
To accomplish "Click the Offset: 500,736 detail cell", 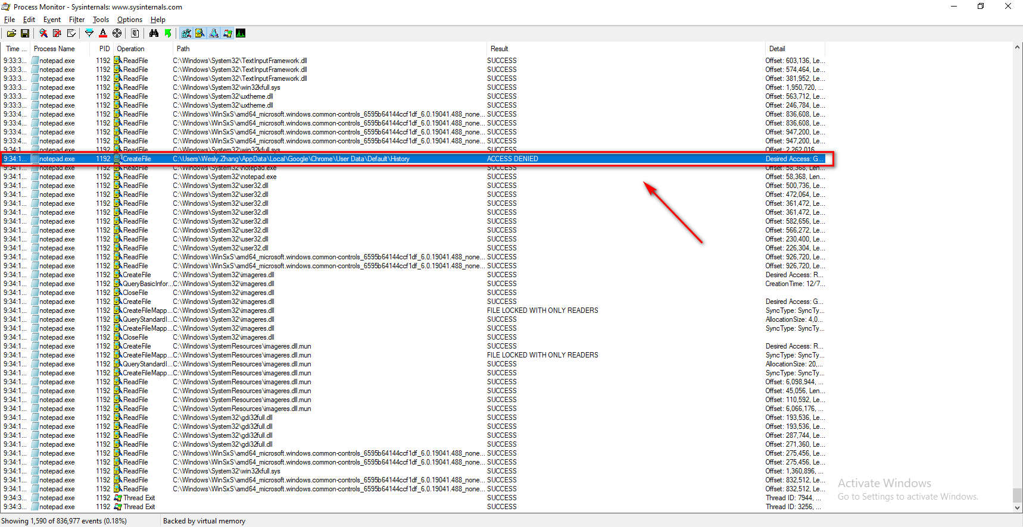I will (795, 186).
